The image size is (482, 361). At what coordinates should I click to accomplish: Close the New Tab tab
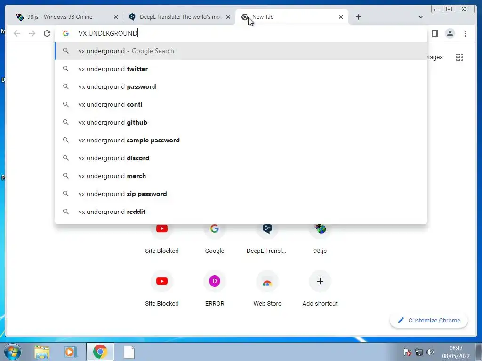(x=341, y=17)
